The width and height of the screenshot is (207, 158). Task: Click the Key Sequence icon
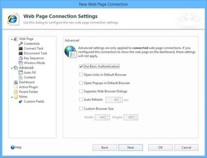coord(21,58)
